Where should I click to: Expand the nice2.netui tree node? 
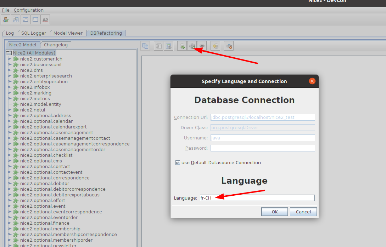9,110
